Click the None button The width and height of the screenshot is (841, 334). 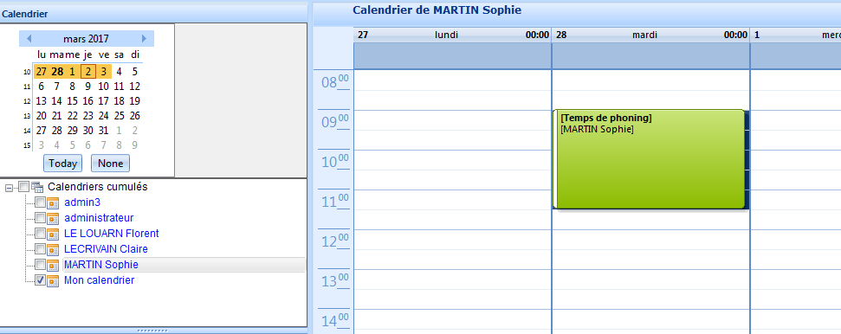pyautogui.click(x=111, y=163)
